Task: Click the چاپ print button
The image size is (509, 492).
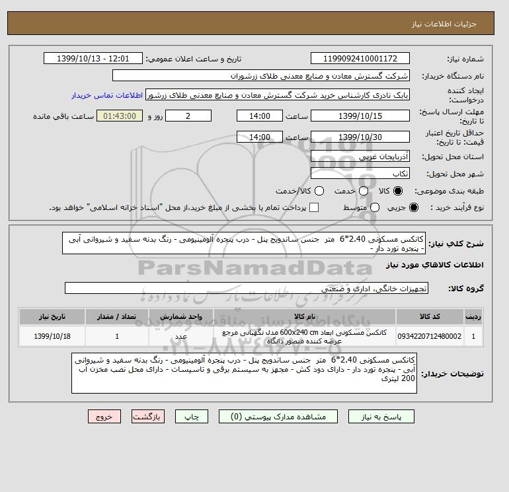Action: [192, 417]
